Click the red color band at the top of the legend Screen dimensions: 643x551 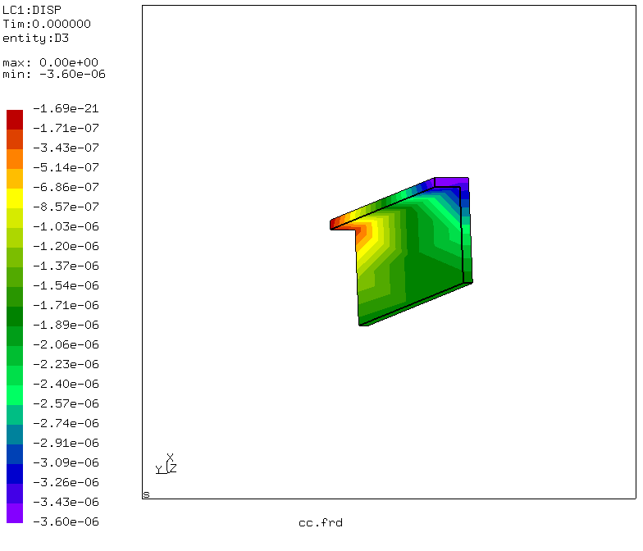(x=15, y=120)
